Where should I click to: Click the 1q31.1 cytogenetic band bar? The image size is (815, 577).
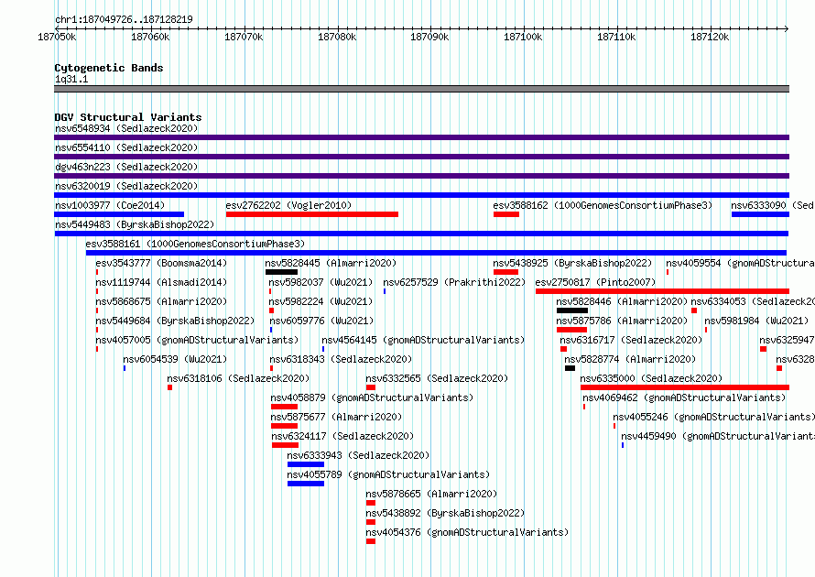pyautogui.click(x=421, y=89)
